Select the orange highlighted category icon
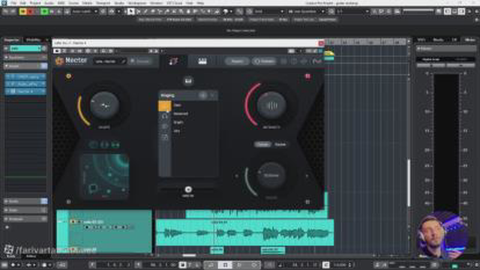 point(165,106)
